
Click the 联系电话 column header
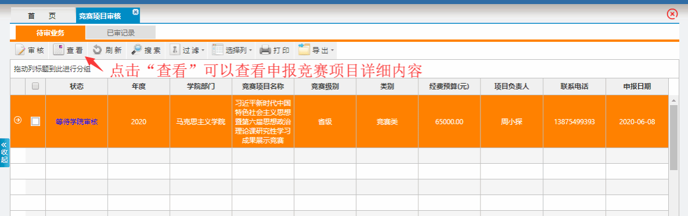coord(574,87)
